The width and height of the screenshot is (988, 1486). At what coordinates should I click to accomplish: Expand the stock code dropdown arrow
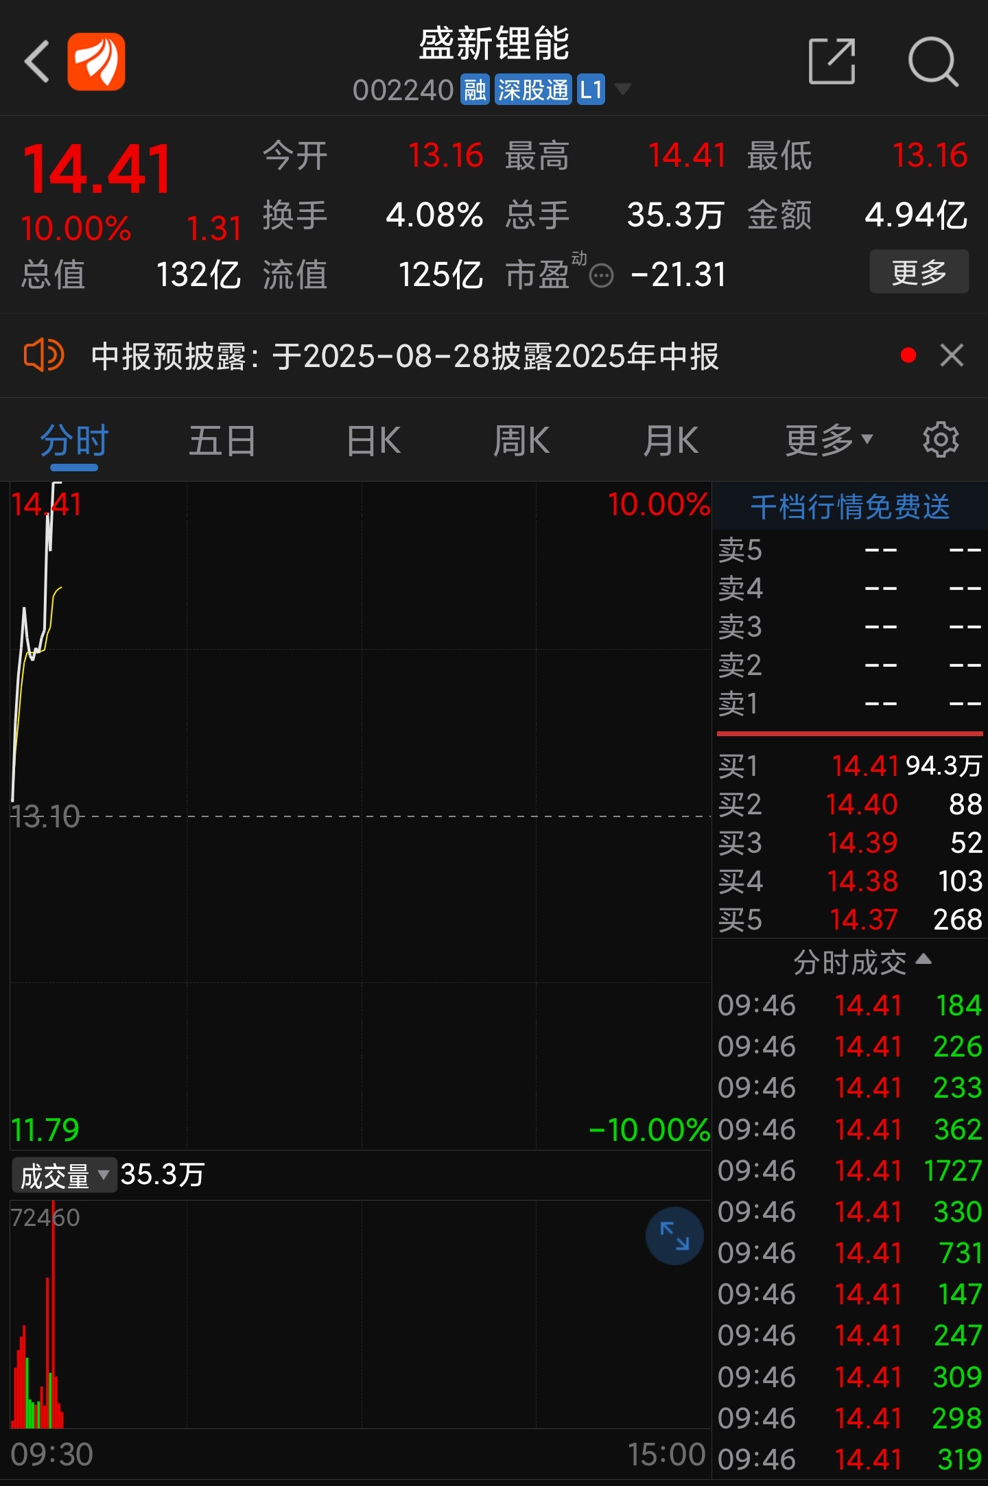pyautogui.click(x=623, y=89)
